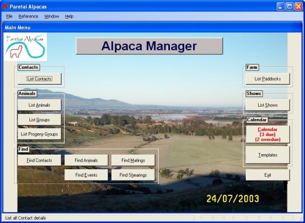Click Find Events button
Viewport: 305px width, 223px height.
coord(86,175)
